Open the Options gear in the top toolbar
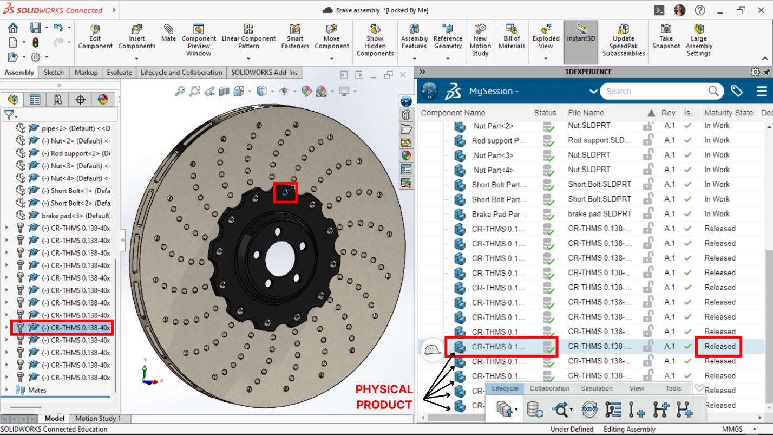 (36, 57)
